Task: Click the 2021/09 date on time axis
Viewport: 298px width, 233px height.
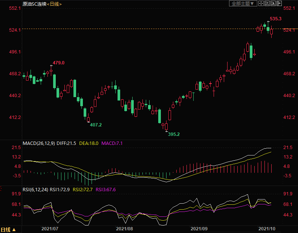Action: pos(199,228)
